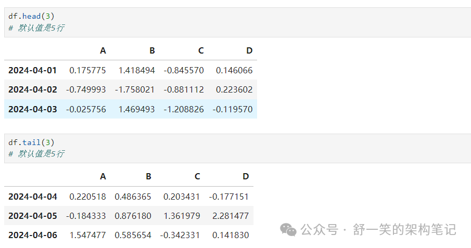The height and width of the screenshot is (248, 471).
Task: Select column header A in the head table
Action: coord(103,50)
